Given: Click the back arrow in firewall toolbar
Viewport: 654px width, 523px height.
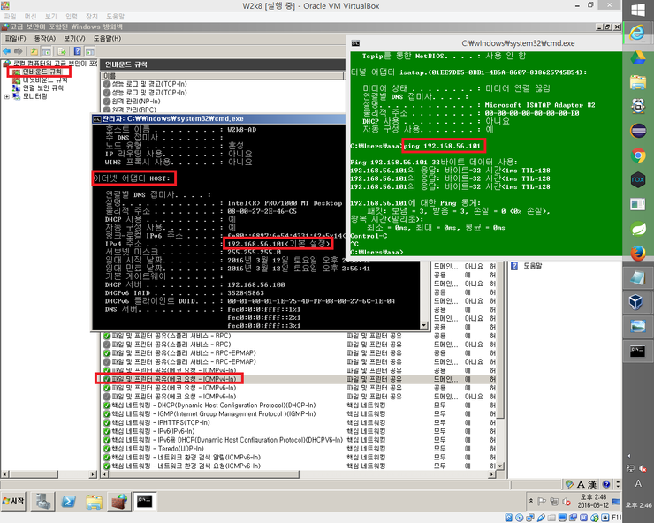Looking at the screenshot, I should (x=8, y=51).
